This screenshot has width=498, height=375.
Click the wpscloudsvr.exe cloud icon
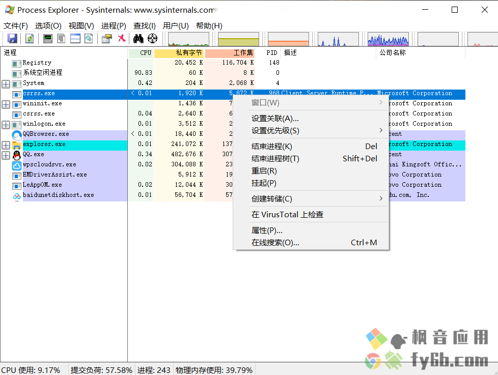16,165
